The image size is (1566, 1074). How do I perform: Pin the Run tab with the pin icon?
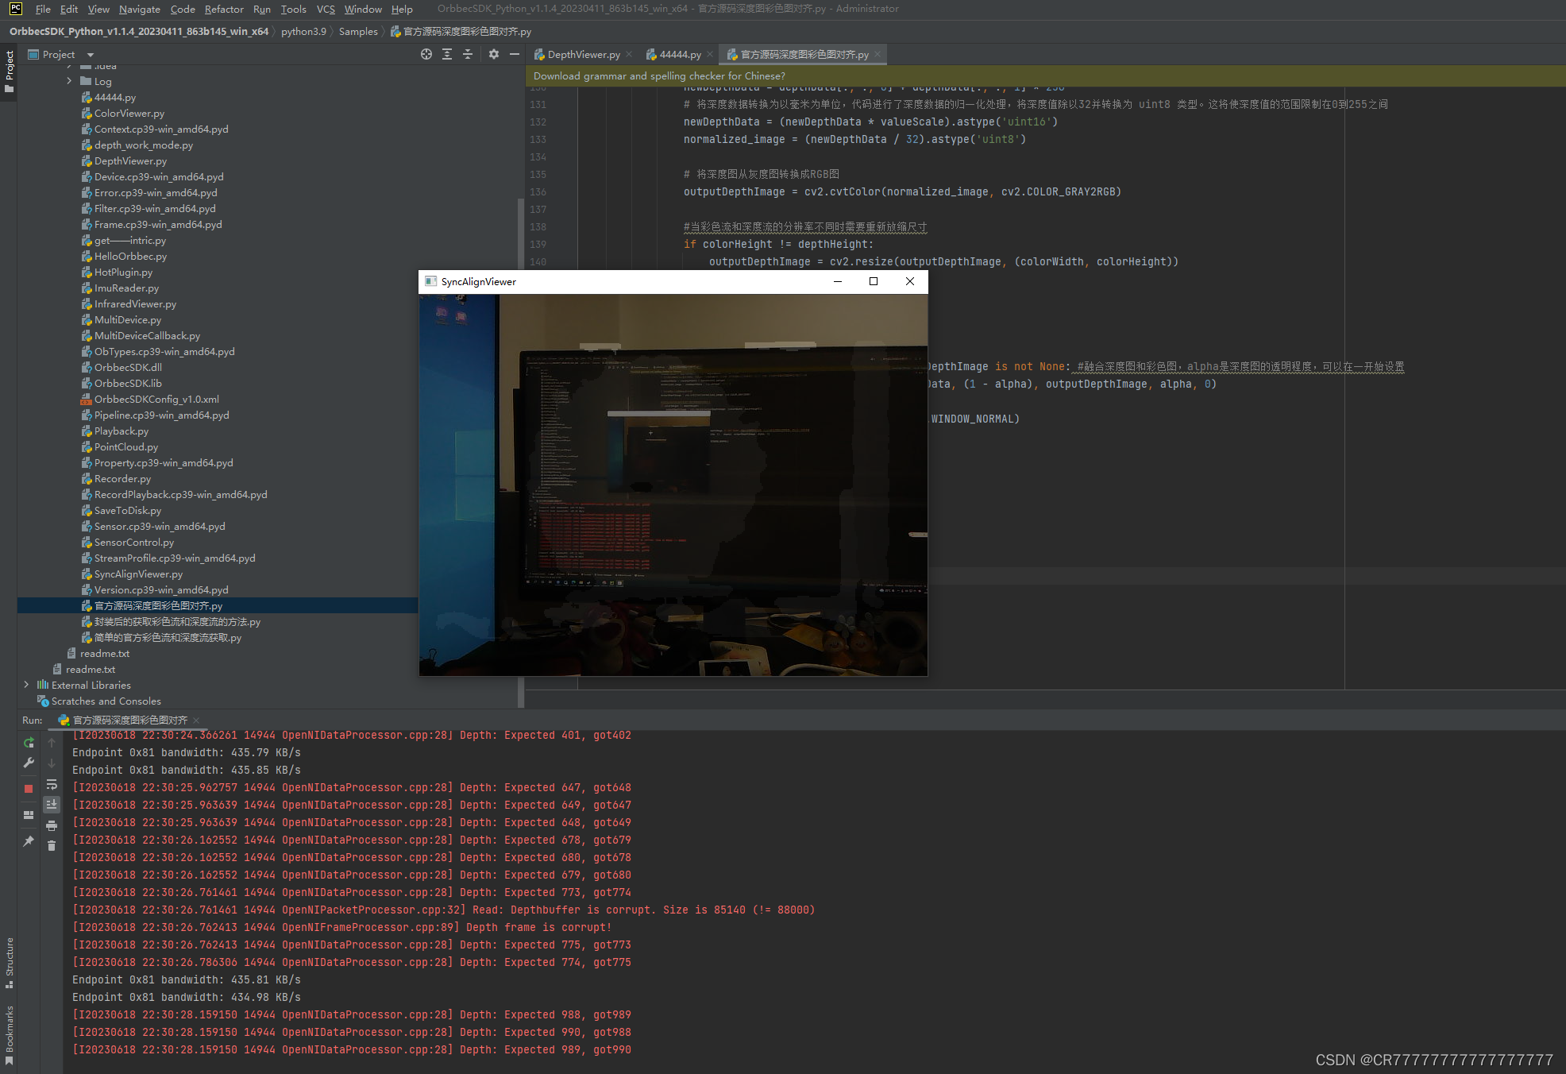coord(29,840)
